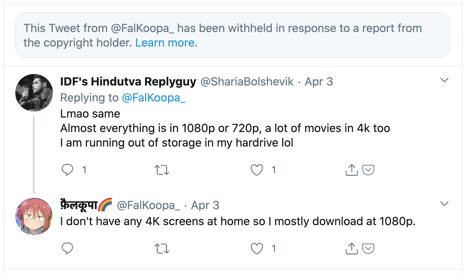Share the FalKoopa_ 1080p tweet
The height and width of the screenshot is (274, 467).
pyautogui.click(x=351, y=249)
